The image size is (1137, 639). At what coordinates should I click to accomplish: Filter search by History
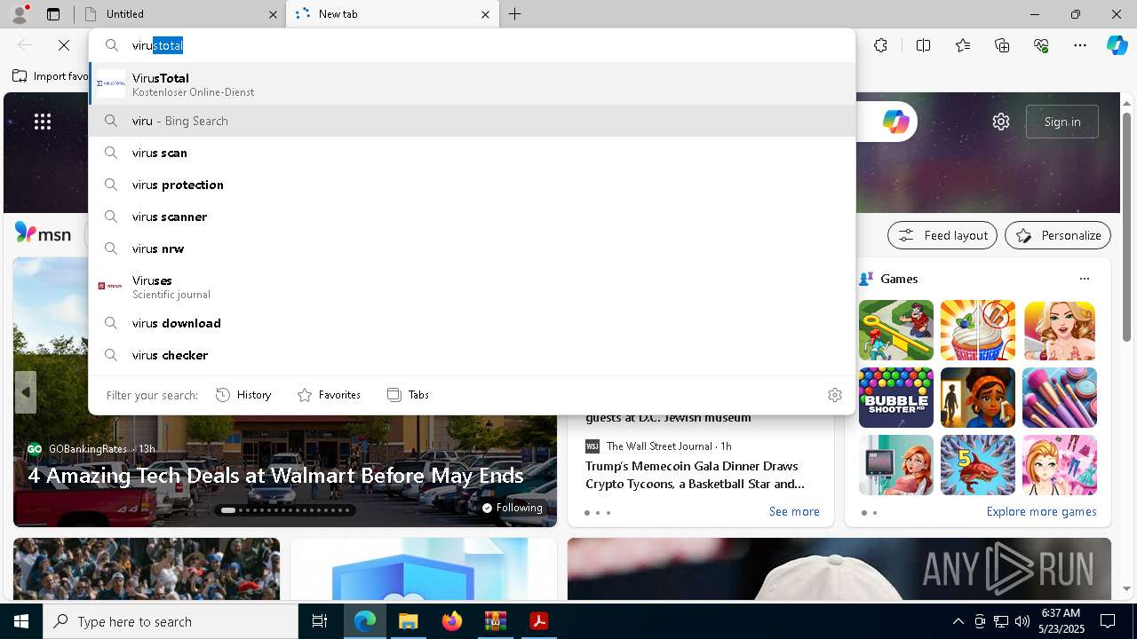click(243, 395)
